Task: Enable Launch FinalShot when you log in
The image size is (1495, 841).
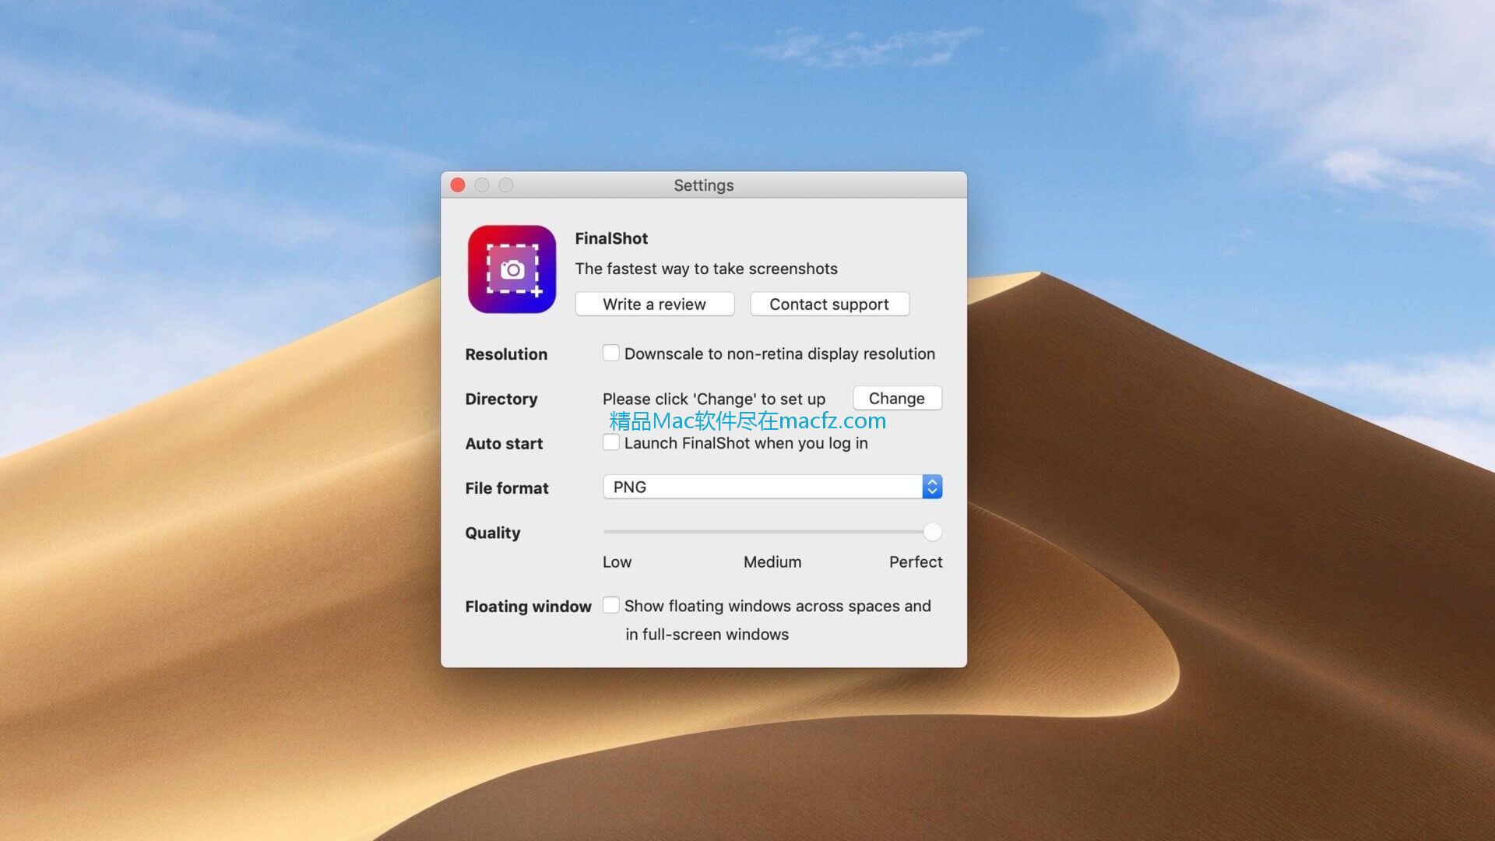Action: [611, 443]
